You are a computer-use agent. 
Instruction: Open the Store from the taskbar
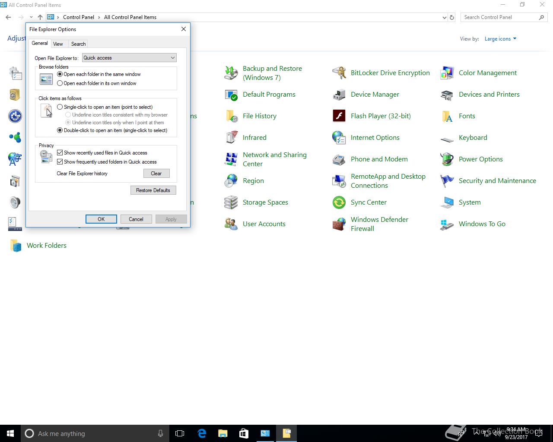tap(244, 433)
